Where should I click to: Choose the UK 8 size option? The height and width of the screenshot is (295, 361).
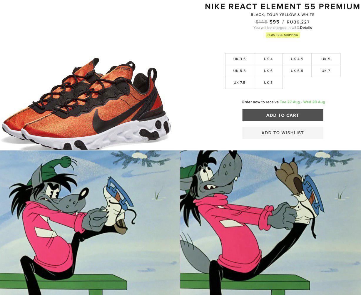coord(268,83)
